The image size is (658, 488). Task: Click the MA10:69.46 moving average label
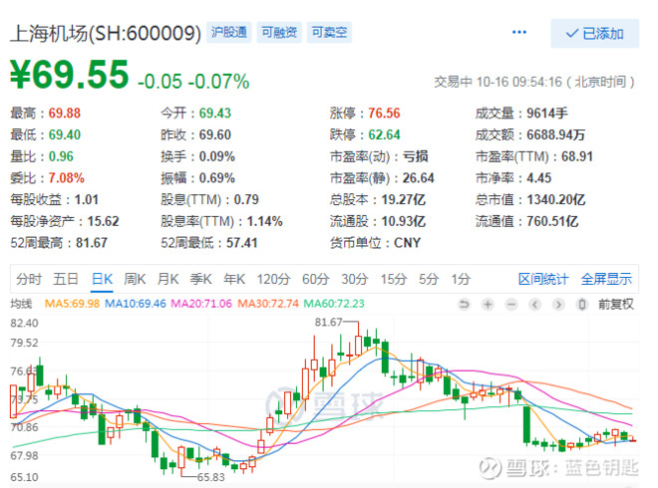pyautogui.click(x=136, y=304)
